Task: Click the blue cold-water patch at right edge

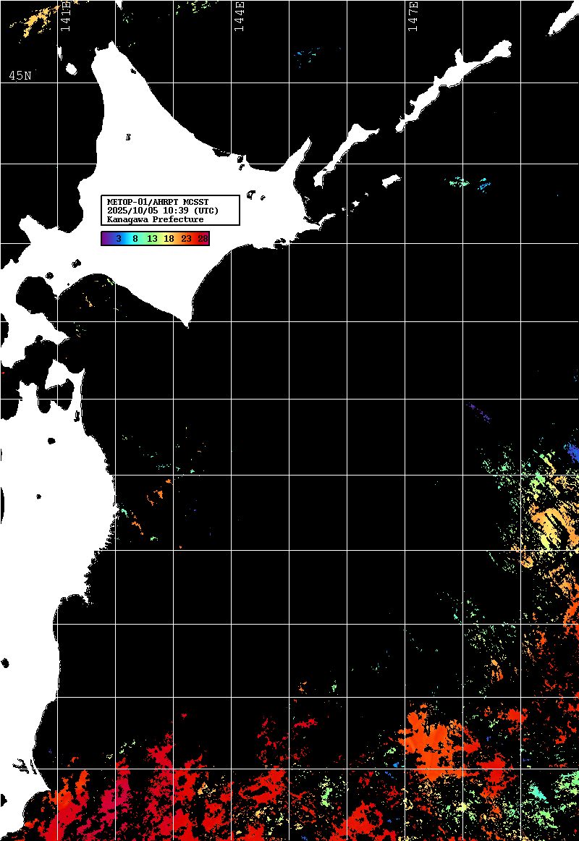Action: (572, 454)
